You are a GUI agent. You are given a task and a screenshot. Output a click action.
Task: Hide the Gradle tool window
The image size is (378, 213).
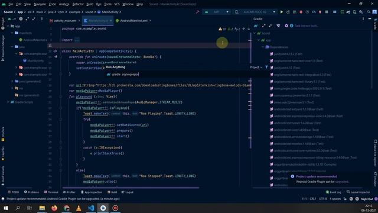370,19
